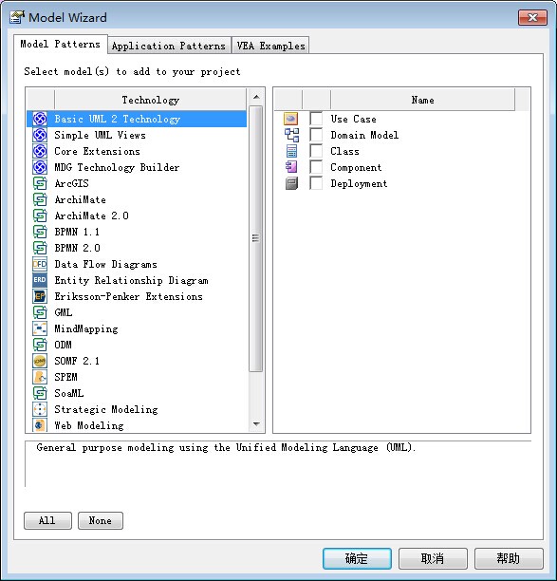Image resolution: width=557 pixels, height=581 pixels.
Task: Select the ArcGIS technology icon
Action: click(x=40, y=183)
